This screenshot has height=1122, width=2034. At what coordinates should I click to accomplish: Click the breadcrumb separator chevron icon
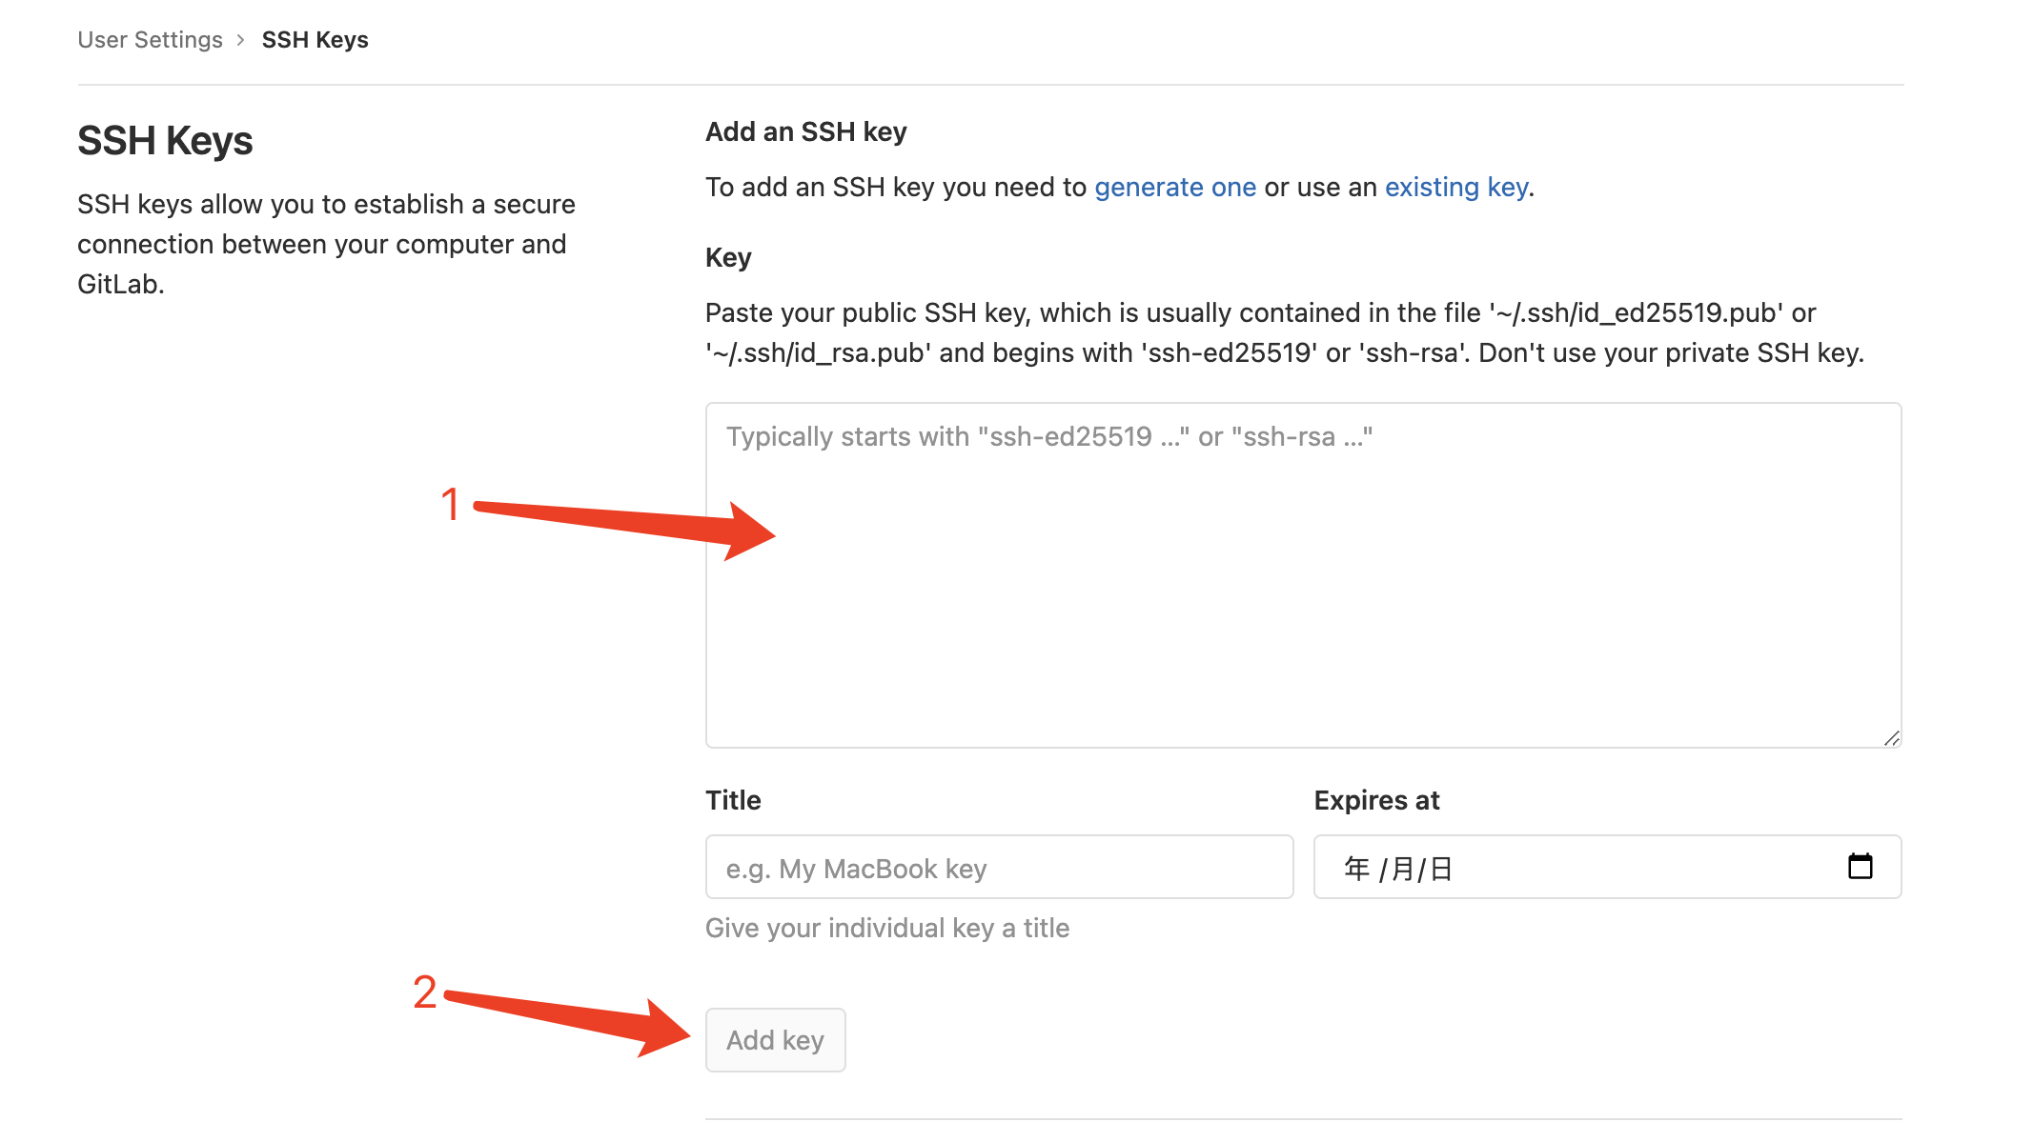(x=241, y=39)
